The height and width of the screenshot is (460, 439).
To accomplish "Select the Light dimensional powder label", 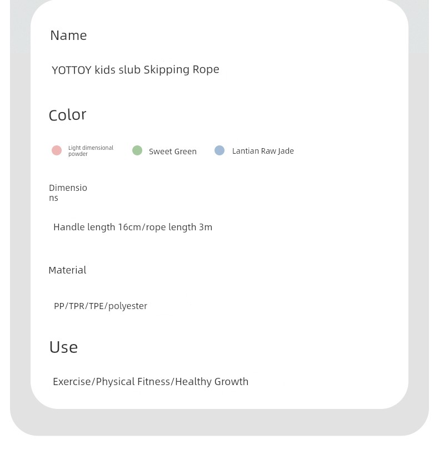I will click(x=91, y=151).
